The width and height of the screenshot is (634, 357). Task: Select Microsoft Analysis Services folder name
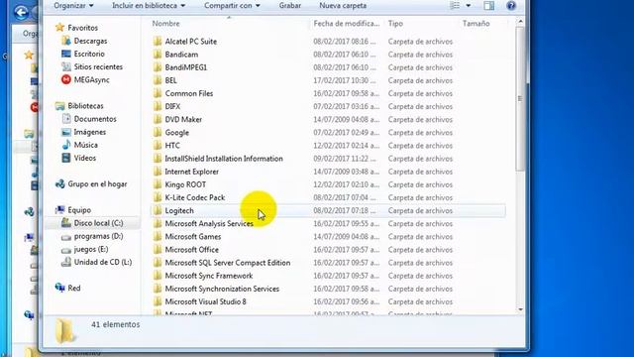209,223
